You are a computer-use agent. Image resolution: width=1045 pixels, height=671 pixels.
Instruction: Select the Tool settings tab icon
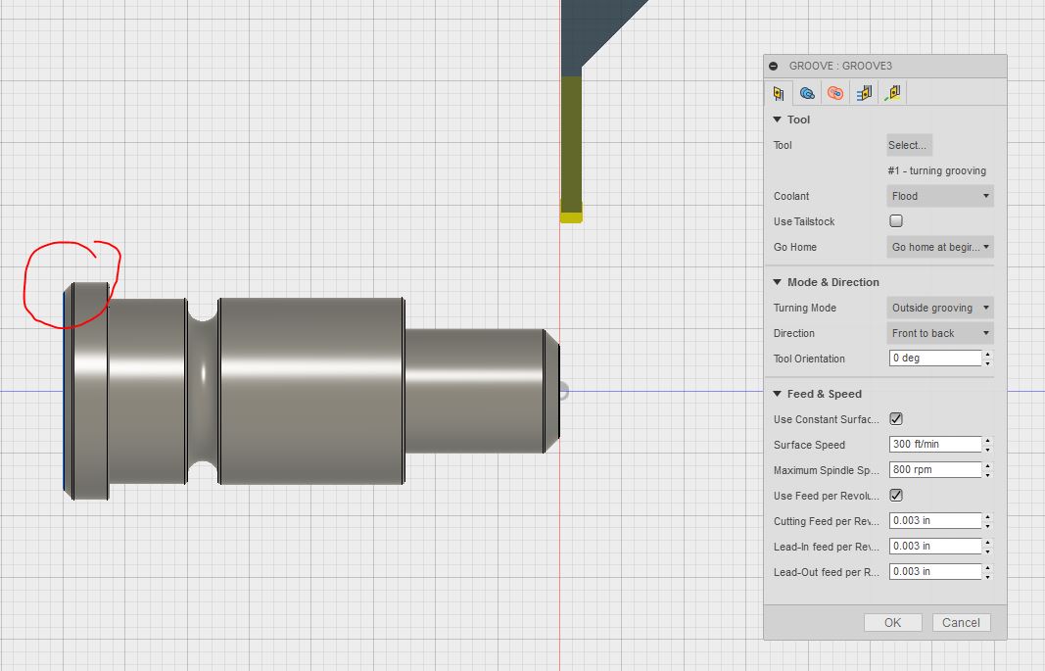[x=779, y=93]
